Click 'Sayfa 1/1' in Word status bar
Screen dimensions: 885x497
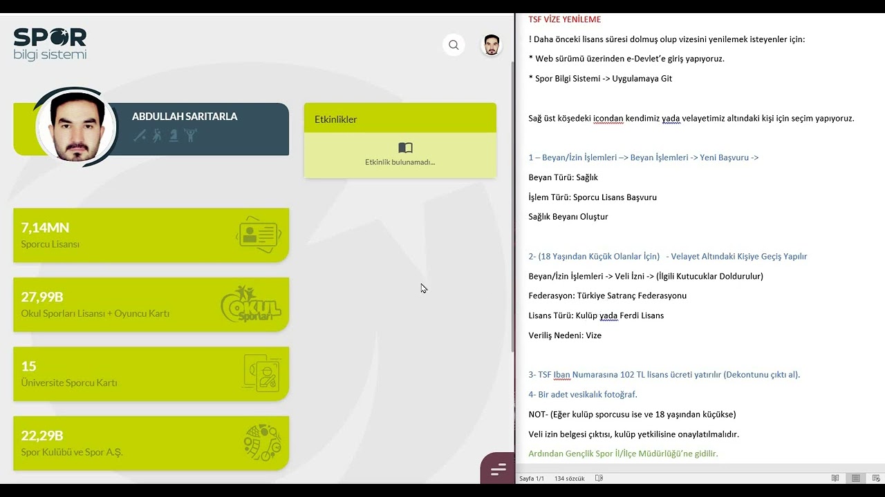[532, 478]
